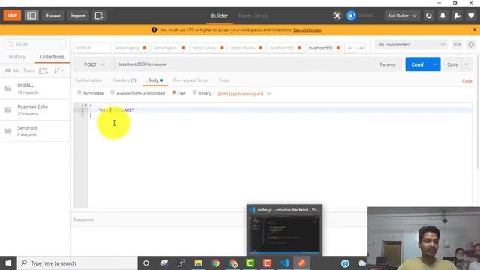Image resolution: width=480 pixels, height=270 pixels.
Task: Switch to Visual Studio Code on taskbar
Action: 285,263
